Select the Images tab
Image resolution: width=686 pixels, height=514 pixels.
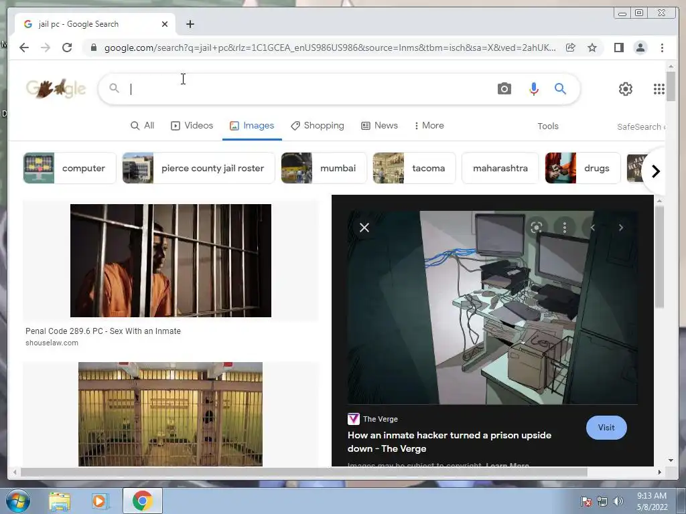252,125
